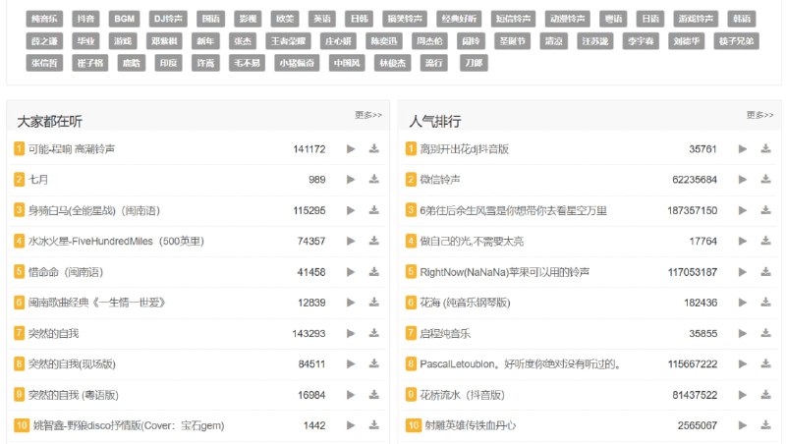Download 花海 (纯音乐钢琴版)

[765, 303]
